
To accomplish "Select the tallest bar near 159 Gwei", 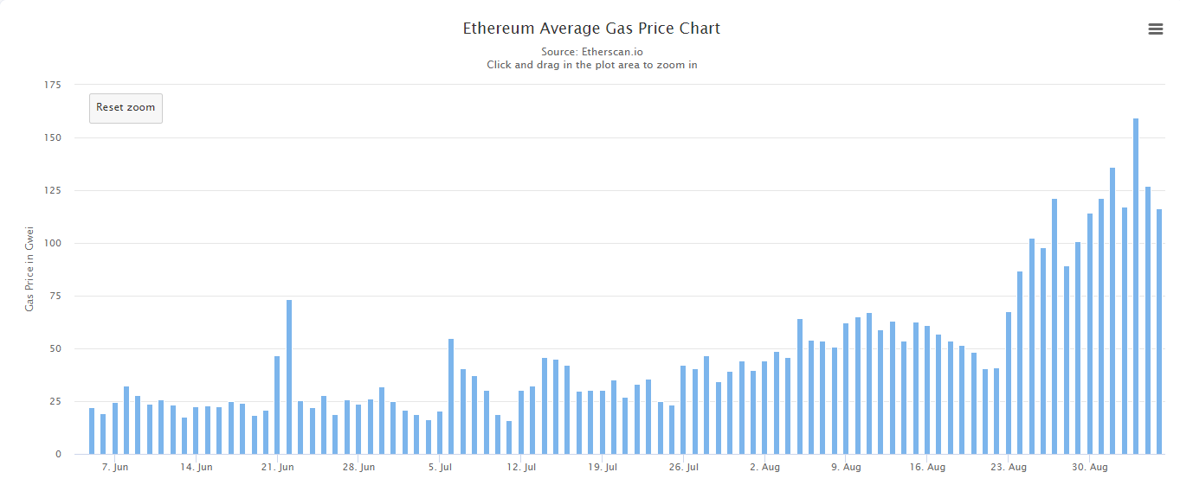I will 1136,286.
